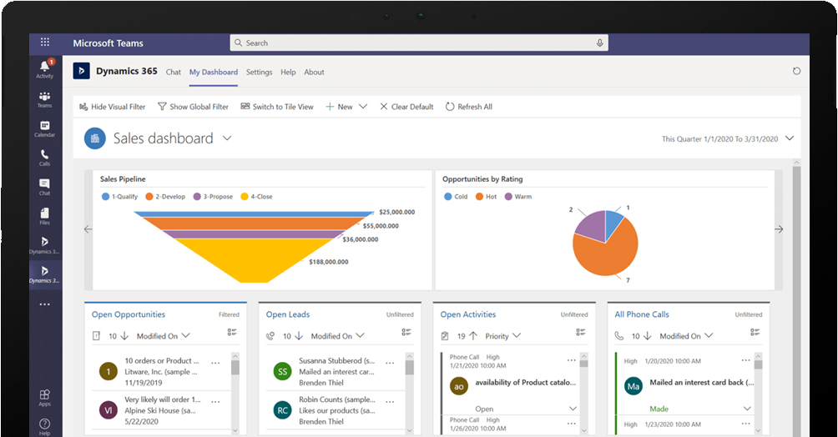Open the Open Opportunities stream title
838x437 pixels.
pyautogui.click(x=129, y=314)
